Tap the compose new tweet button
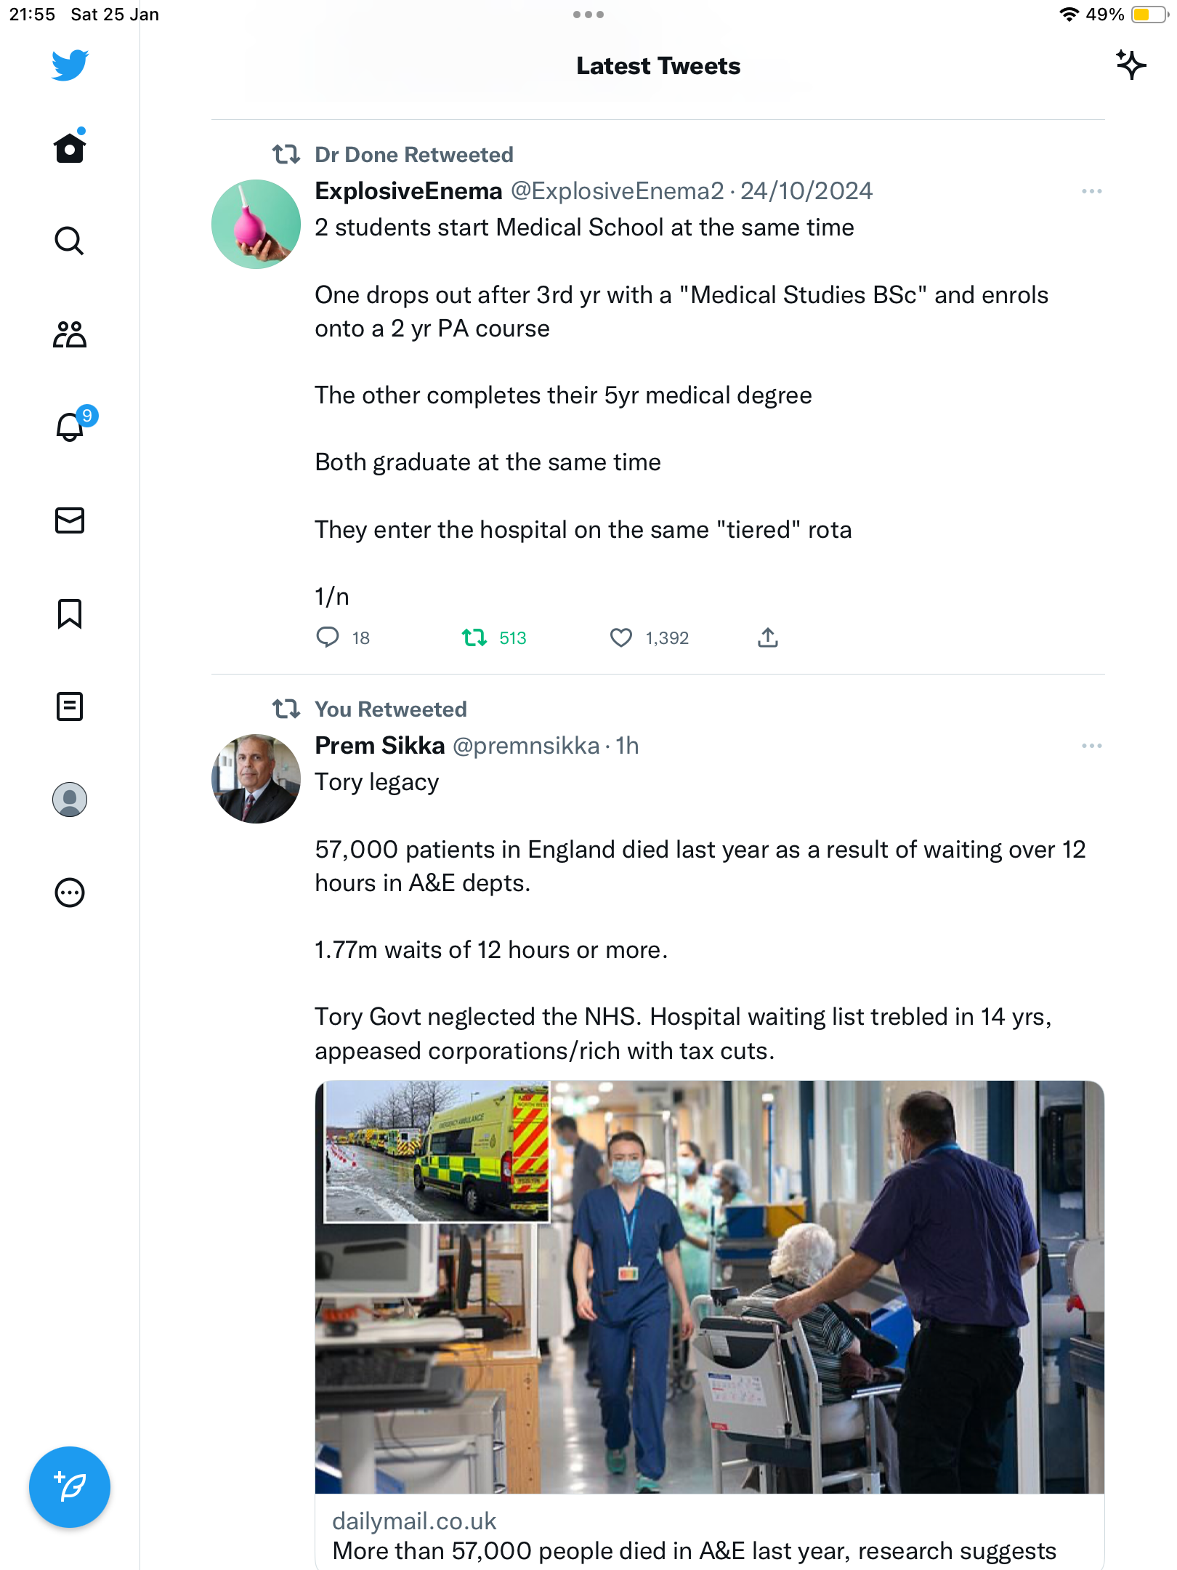 click(70, 1487)
